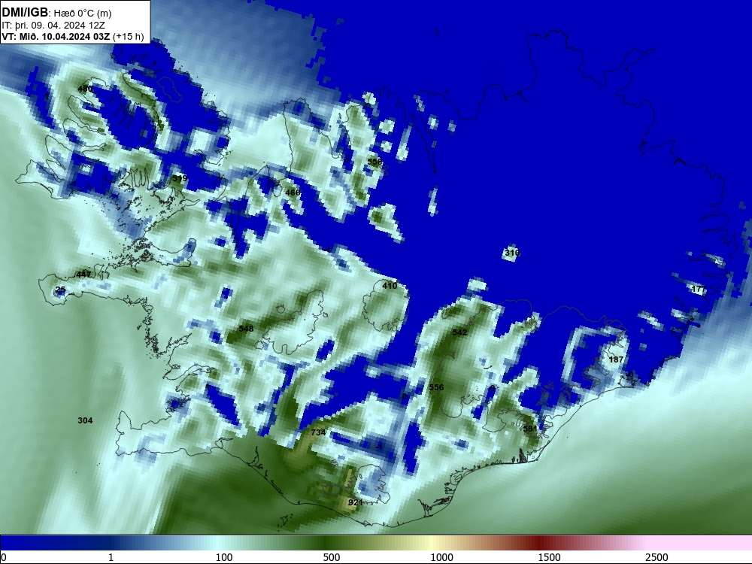The height and width of the screenshot is (564, 752).
Task: Click the map value 548
Action: pos(246,329)
